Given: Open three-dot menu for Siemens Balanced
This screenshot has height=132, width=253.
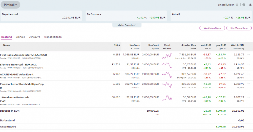Looking at the screenshot, I should pyautogui.click(x=249, y=64).
